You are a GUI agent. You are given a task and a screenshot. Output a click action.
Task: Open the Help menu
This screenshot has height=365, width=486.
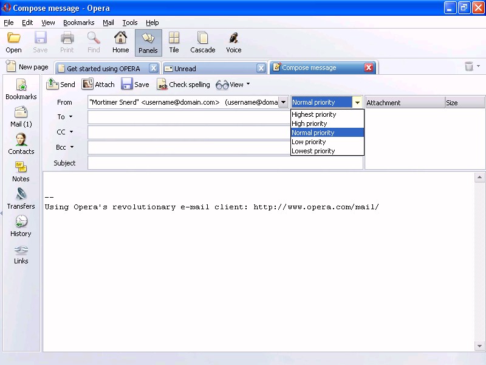[152, 23]
